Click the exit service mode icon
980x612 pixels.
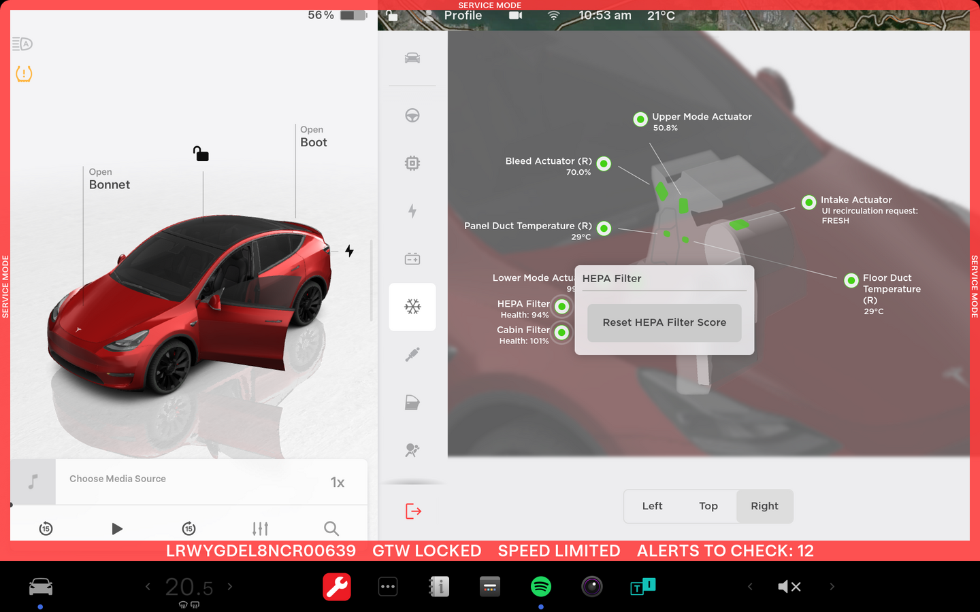pyautogui.click(x=413, y=511)
